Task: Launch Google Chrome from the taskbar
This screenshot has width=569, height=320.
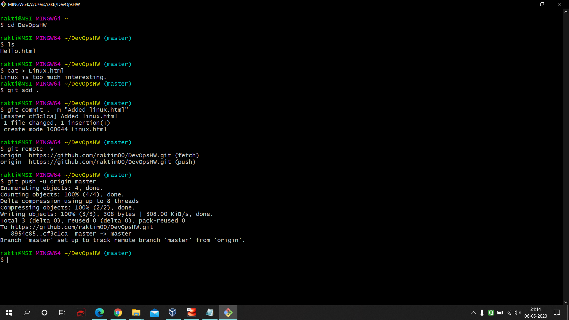Action: click(118, 312)
